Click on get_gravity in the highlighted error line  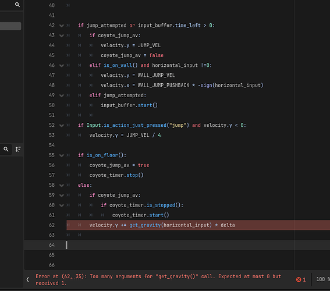click(145, 225)
